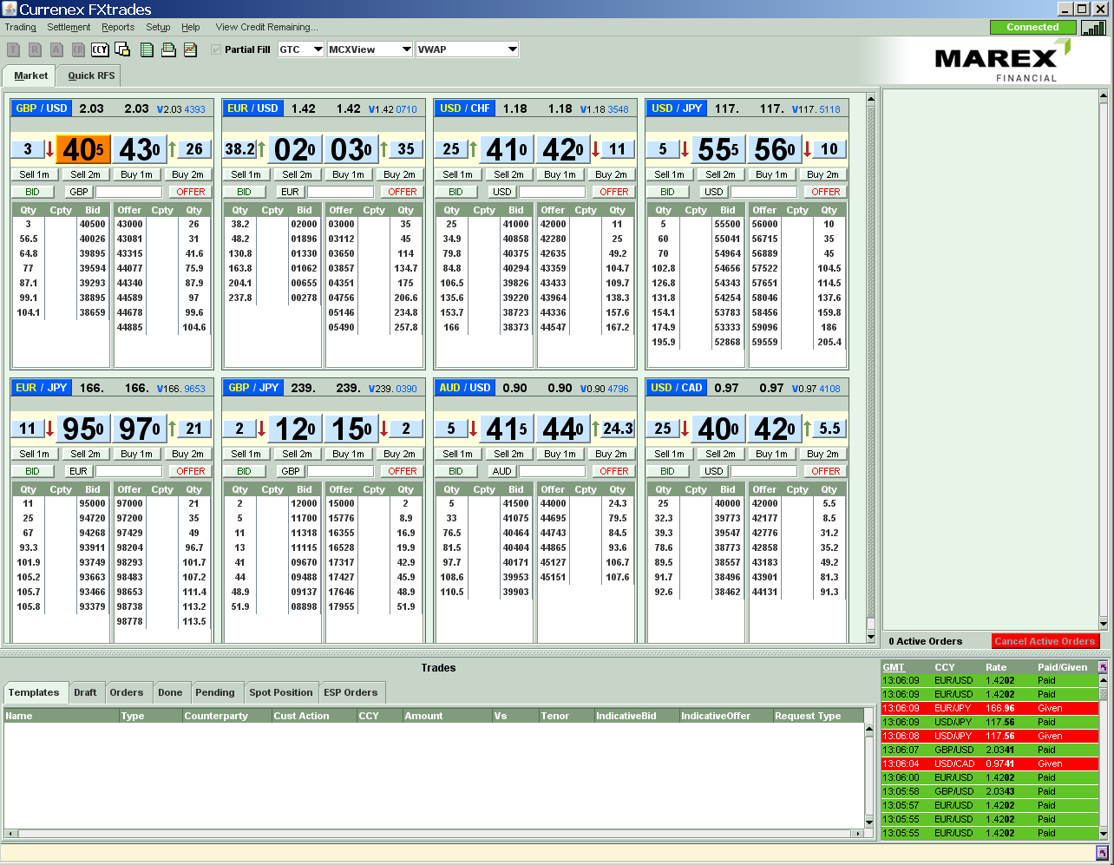Click the signal strength bars icon

click(1093, 28)
